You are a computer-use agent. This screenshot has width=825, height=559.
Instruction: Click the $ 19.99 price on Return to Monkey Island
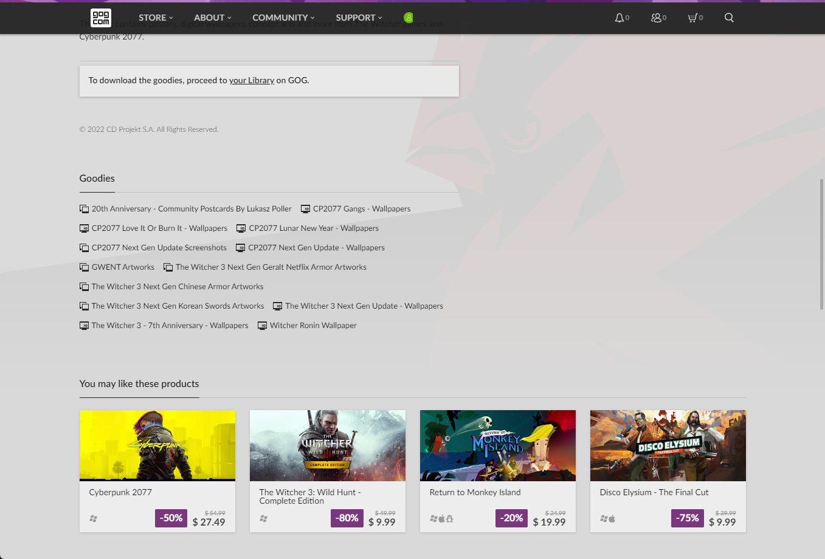(549, 523)
